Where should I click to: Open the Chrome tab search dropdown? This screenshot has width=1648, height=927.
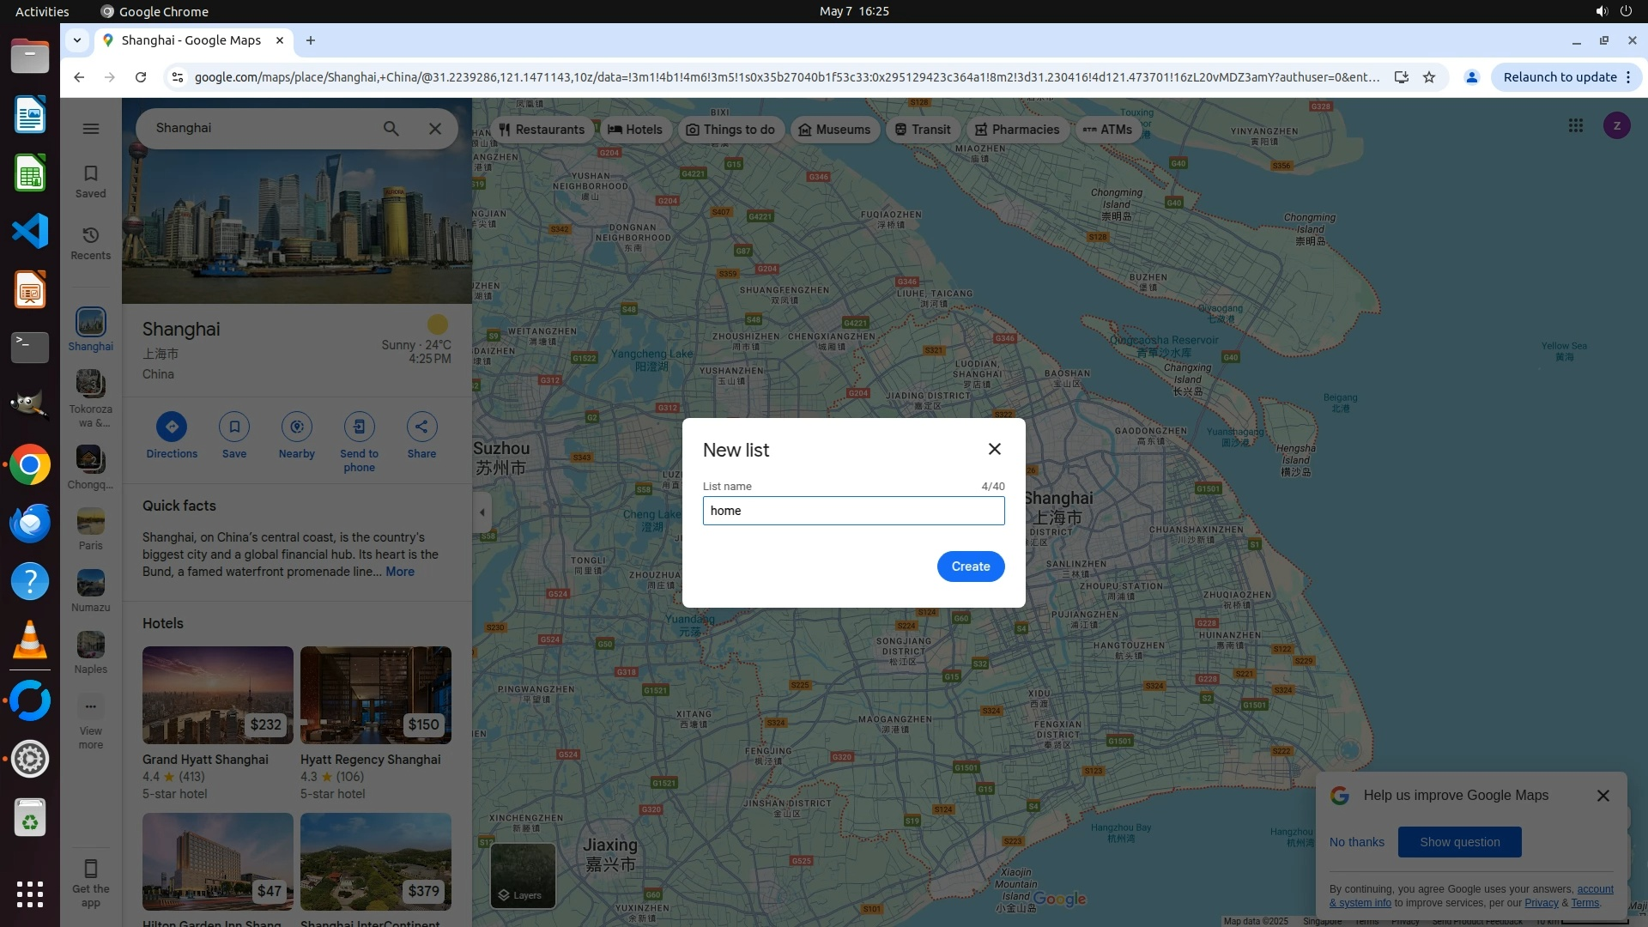pyautogui.click(x=77, y=40)
